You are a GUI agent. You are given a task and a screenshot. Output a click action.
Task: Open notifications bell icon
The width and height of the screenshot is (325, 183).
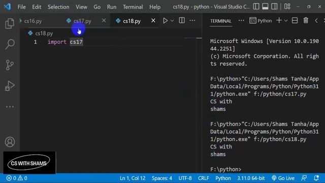(x=316, y=178)
